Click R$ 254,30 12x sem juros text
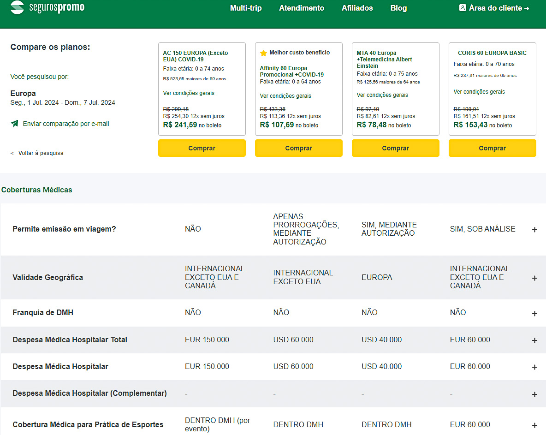This screenshot has width=546, height=435. pyautogui.click(x=194, y=116)
